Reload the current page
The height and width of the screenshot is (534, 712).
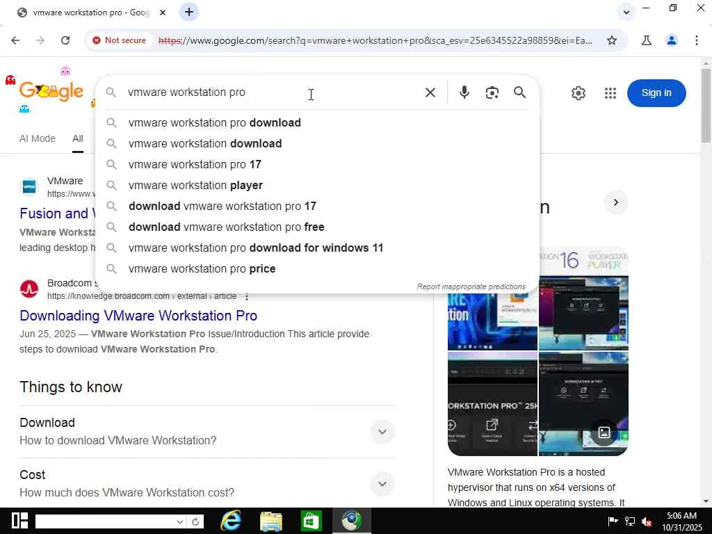[65, 40]
